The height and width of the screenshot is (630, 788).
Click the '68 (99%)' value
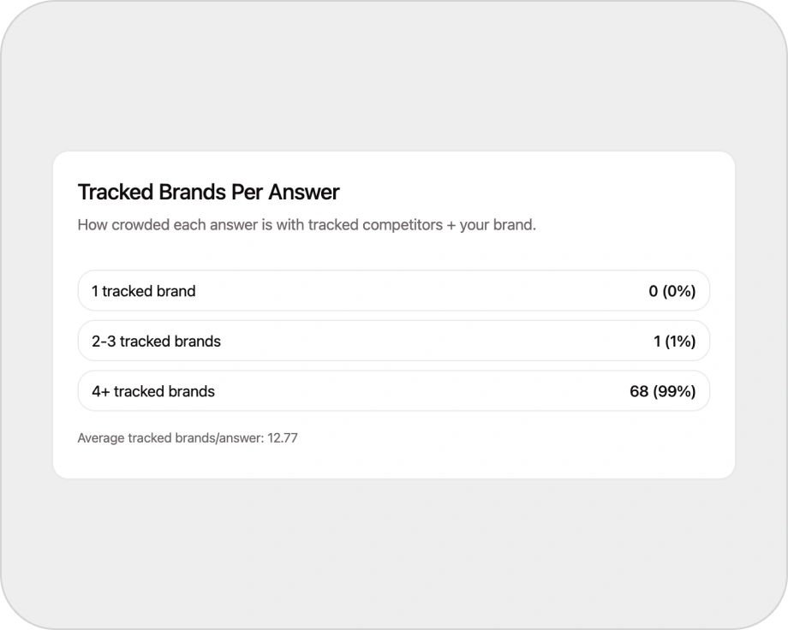pos(663,391)
